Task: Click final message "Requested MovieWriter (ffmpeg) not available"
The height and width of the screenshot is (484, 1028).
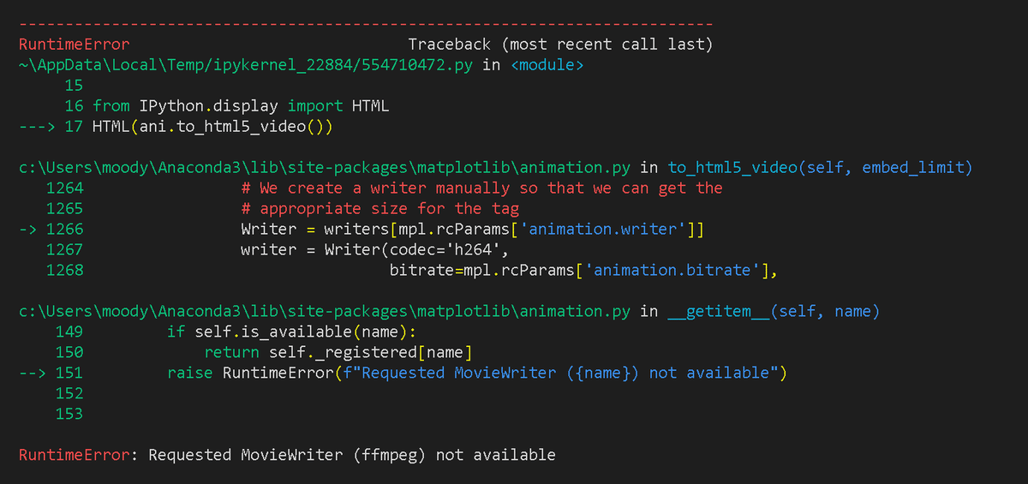Action: click(x=352, y=455)
